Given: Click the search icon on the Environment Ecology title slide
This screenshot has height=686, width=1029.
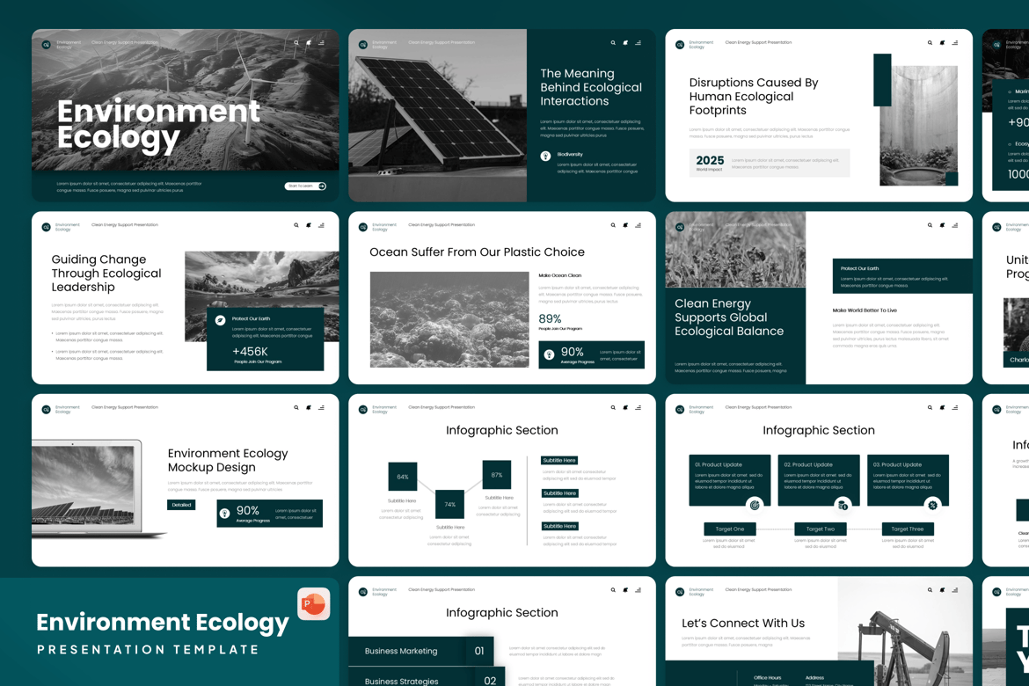Looking at the screenshot, I should click(x=296, y=43).
